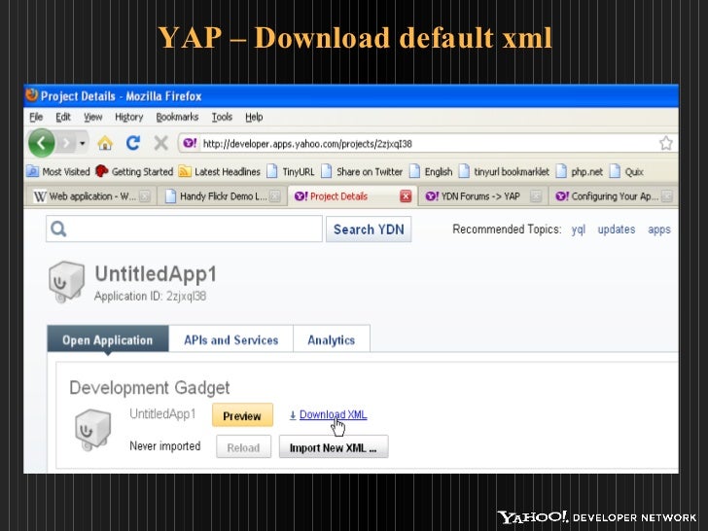Click the down-arrow icon beside Download XML

pyautogui.click(x=293, y=415)
